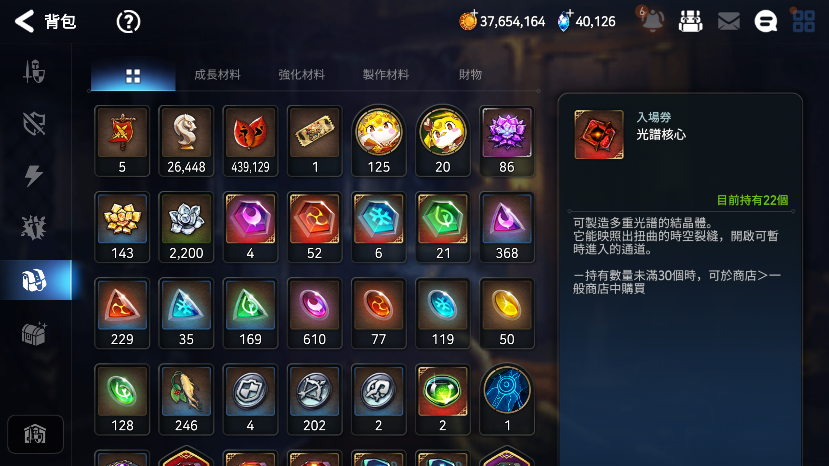Select the treasure chest sidebar category
Viewport: 829px width, 466px height.
(x=34, y=334)
